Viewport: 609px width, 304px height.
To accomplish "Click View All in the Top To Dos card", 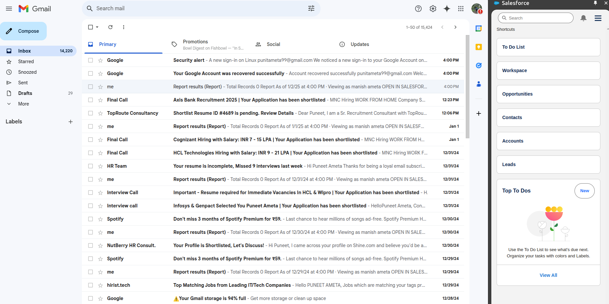I will point(548,275).
